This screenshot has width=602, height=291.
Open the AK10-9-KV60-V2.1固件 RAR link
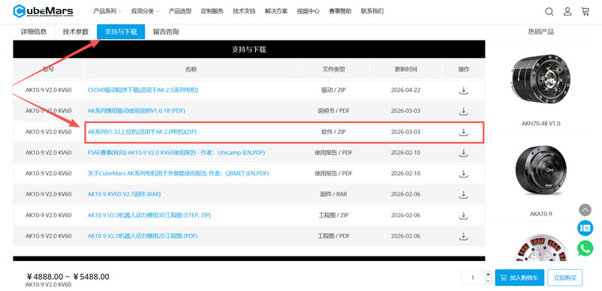click(124, 194)
